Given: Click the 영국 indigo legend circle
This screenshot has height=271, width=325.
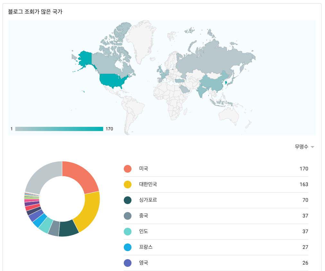Looking at the screenshot, I should (128, 263).
